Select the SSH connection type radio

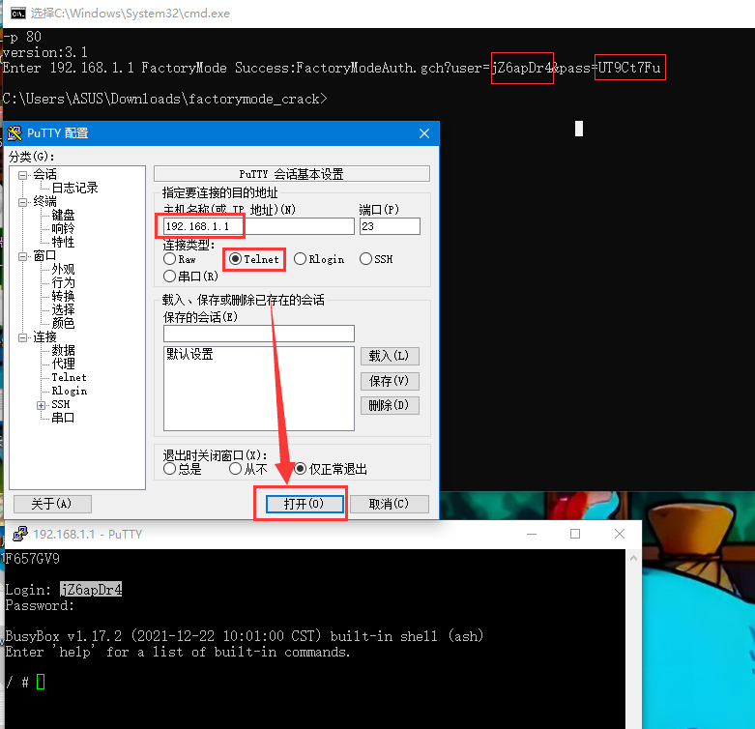365,259
